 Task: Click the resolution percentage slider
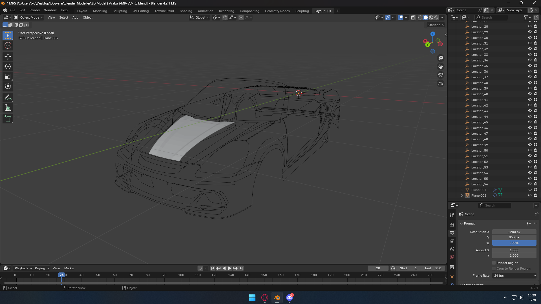click(514, 243)
